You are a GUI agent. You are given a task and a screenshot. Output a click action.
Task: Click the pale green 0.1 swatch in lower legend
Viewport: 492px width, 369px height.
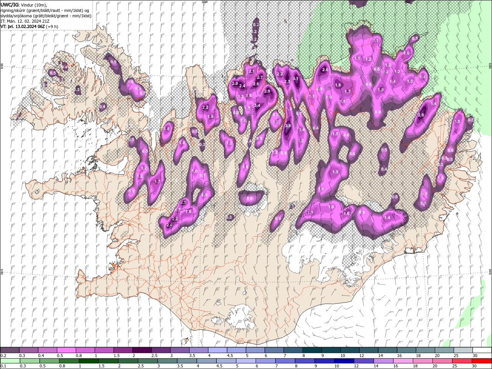(10, 361)
